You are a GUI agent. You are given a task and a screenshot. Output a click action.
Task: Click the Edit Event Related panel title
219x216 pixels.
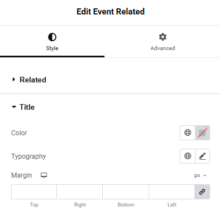point(111,12)
